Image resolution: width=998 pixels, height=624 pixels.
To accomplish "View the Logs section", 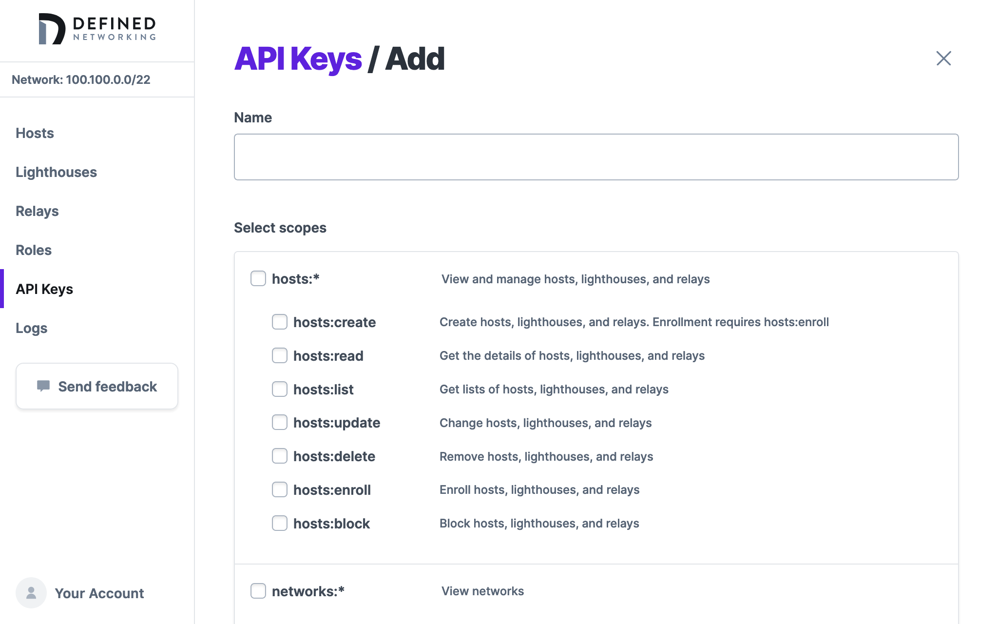I will (31, 328).
